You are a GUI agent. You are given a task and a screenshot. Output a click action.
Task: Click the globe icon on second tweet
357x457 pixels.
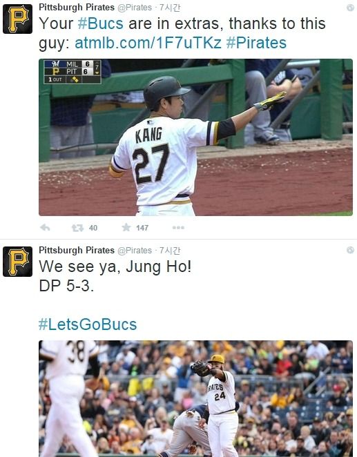[350, 250]
